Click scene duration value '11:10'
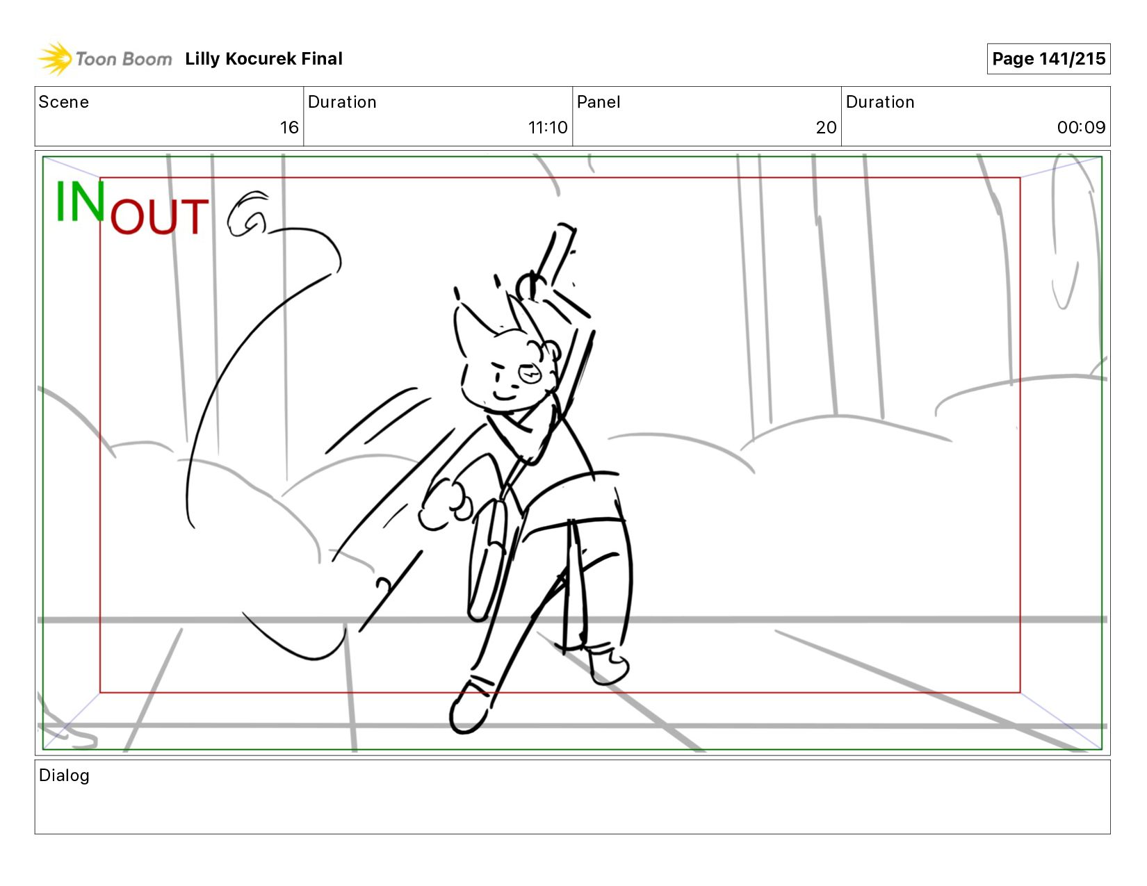 pos(548,127)
